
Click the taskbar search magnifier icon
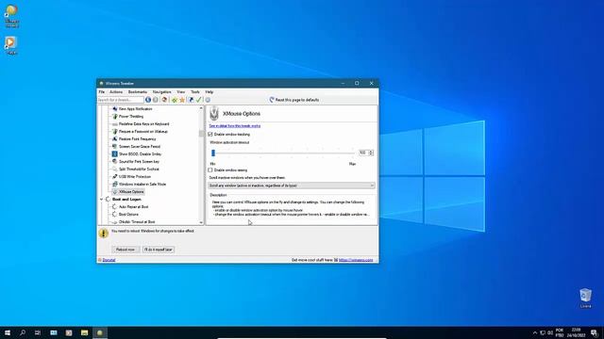click(23, 332)
